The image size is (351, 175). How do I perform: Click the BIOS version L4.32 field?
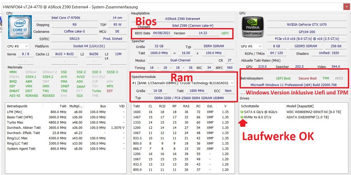click(x=203, y=33)
